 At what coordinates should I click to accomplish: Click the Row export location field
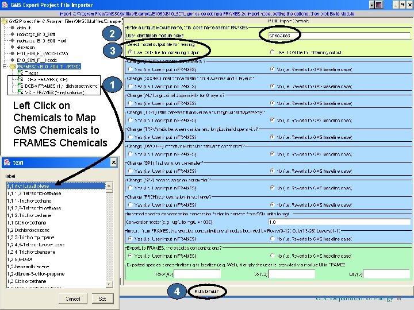tap(197, 274)
